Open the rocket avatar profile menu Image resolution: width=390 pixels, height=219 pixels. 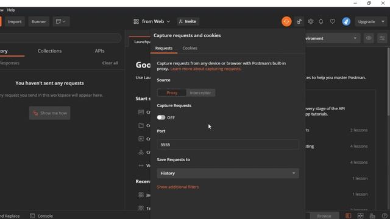click(x=346, y=22)
